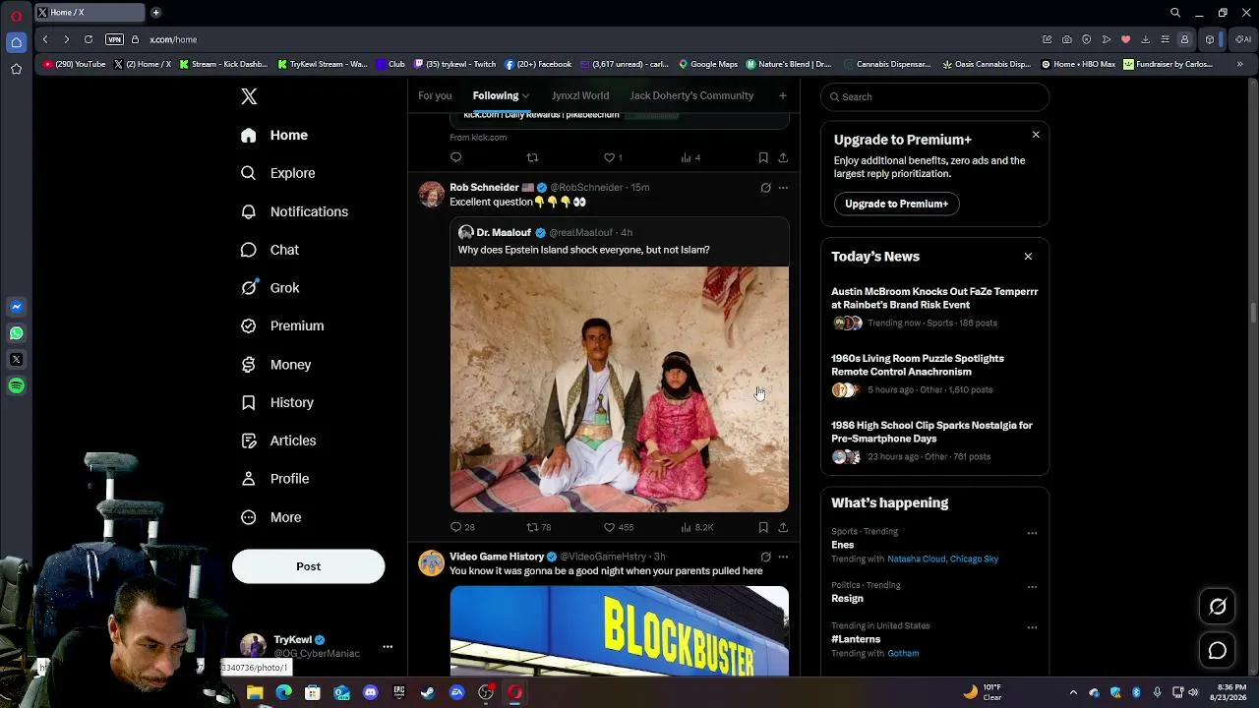The image size is (1259, 708).
Task: Open more options on Rob Schneider's post
Action: (x=783, y=188)
